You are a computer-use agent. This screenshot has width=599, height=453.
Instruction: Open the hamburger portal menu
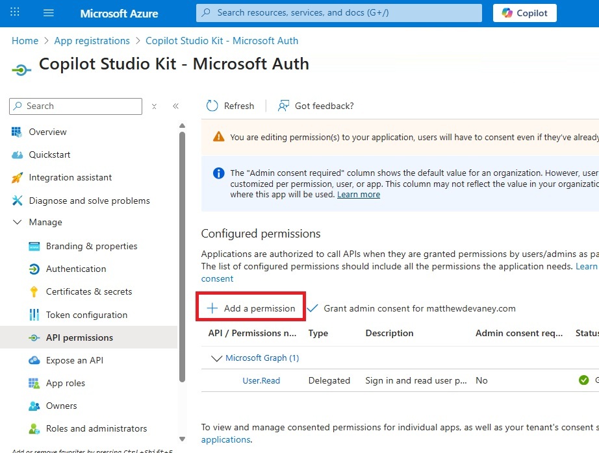(x=49, y=13)
